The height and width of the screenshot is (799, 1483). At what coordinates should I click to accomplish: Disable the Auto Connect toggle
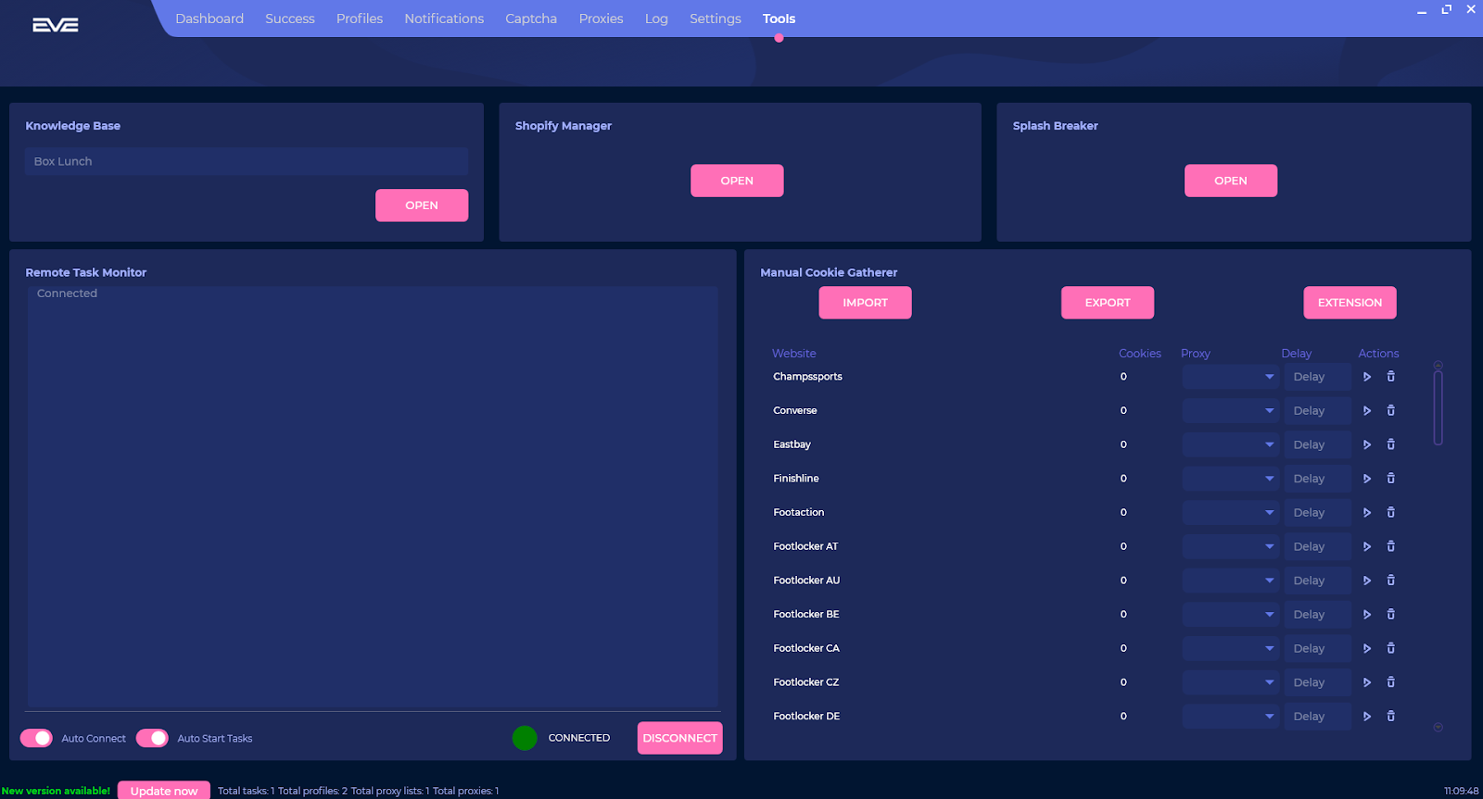pos(37,738)
